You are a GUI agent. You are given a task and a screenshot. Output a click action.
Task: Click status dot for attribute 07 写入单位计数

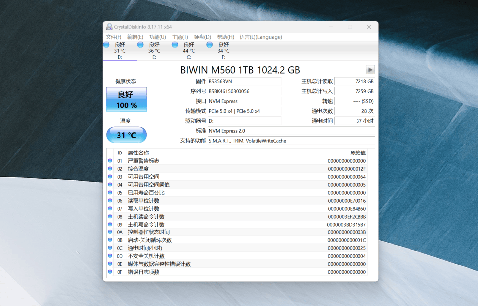click(x=110, y=208)
